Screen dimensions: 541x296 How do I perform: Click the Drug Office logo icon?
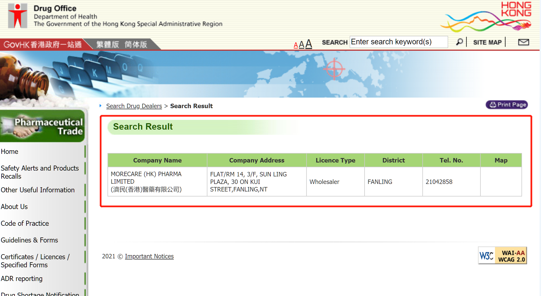[18, 16]
